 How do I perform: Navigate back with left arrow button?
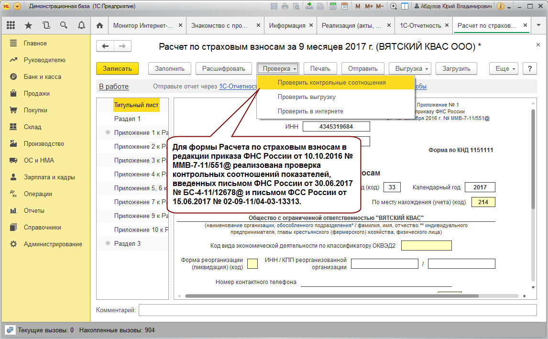(x=105, y=46)
